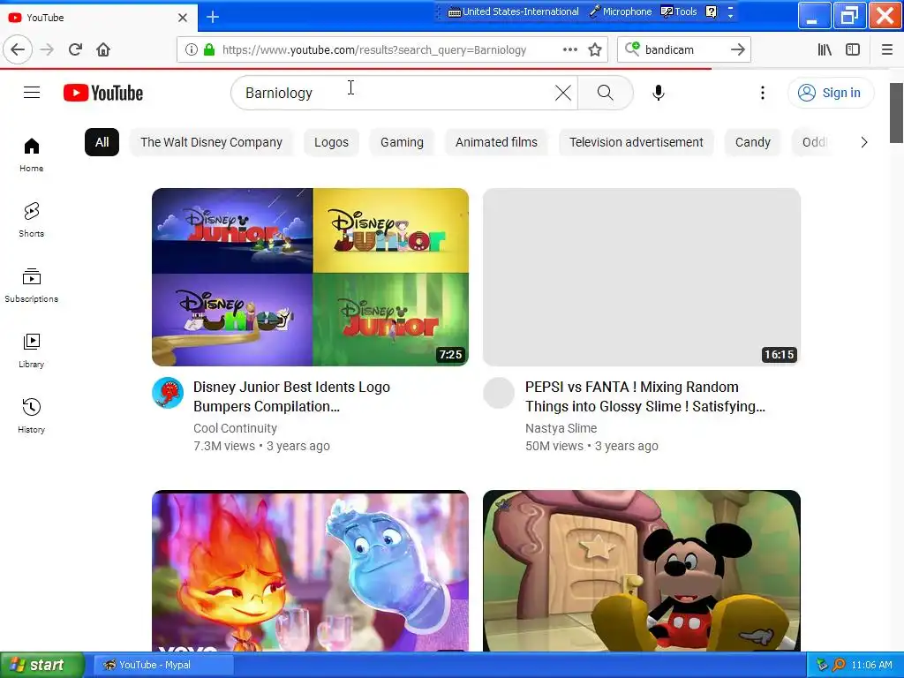Click the Sign in button
904x678 pixels.
tap(830, 93)
